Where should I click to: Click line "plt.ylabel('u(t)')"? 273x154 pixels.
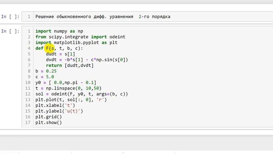[x=59, y=111]
